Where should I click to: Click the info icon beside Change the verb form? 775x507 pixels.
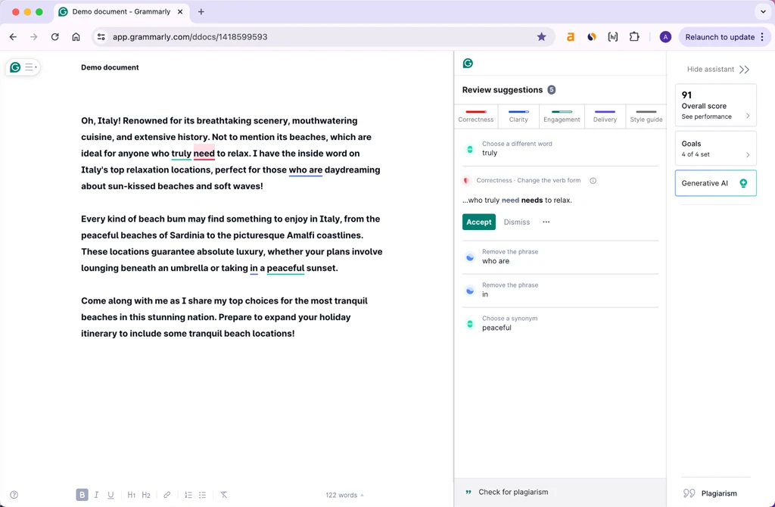pos(593,180)
